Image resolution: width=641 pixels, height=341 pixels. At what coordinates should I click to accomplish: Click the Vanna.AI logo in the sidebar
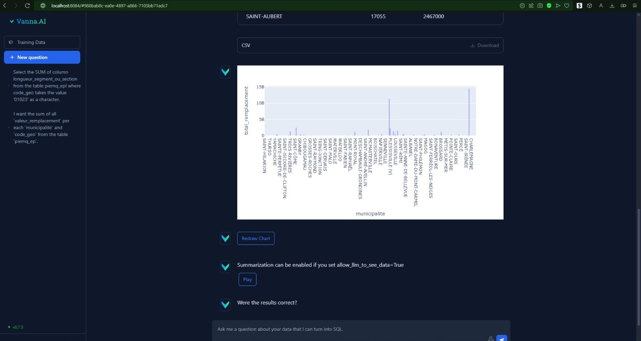tap(27, 21)
